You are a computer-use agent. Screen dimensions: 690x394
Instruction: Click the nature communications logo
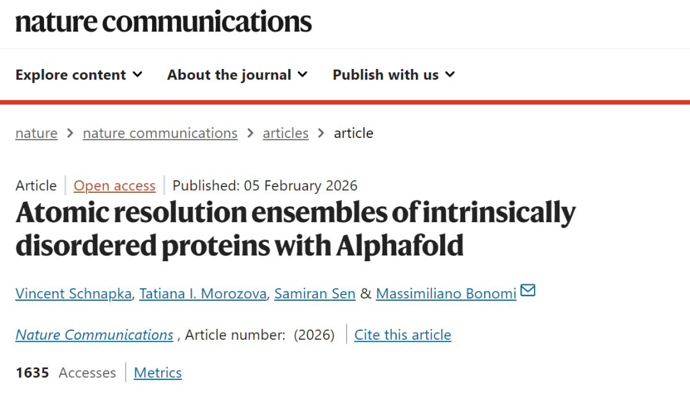[164, 22]
